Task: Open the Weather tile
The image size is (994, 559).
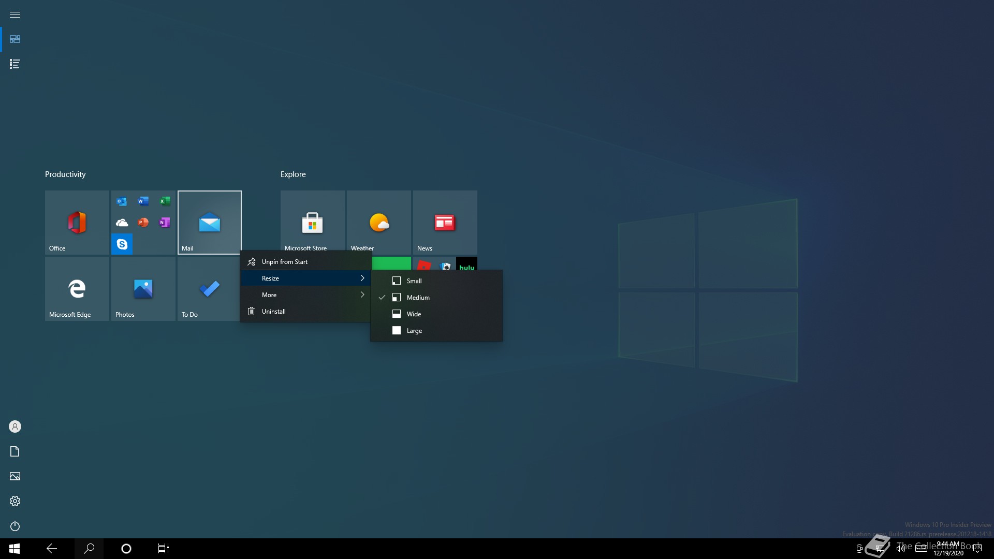Action: coord(378,222)
